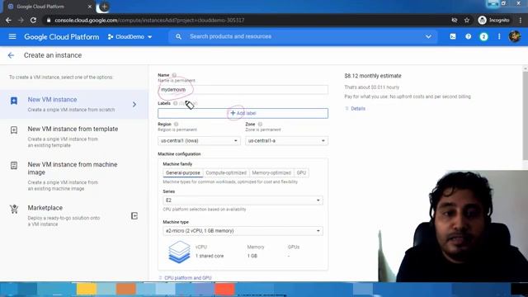
Task: Click the Labels info icon
Action: [x=175, y=103]
